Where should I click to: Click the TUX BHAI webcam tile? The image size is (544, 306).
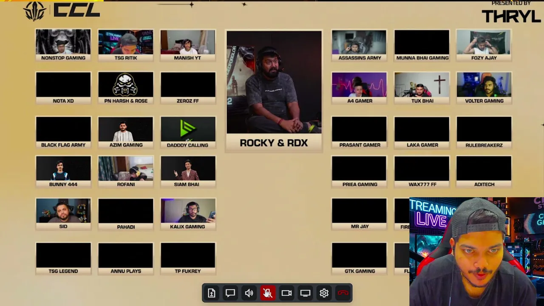tap(422, 88)
